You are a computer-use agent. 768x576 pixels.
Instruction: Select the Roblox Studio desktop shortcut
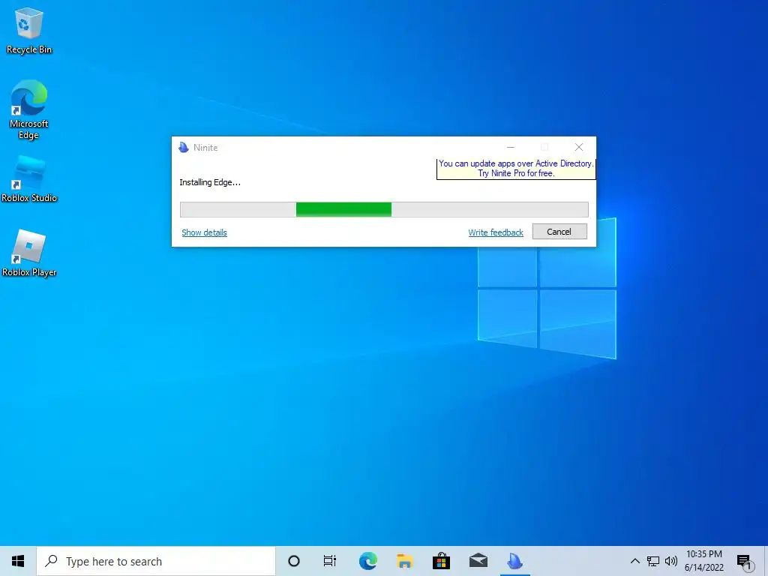tap(29, 179)
